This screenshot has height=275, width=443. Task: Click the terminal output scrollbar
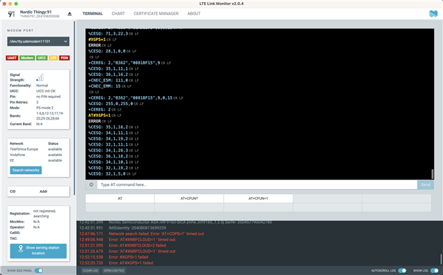coord(432,174)
